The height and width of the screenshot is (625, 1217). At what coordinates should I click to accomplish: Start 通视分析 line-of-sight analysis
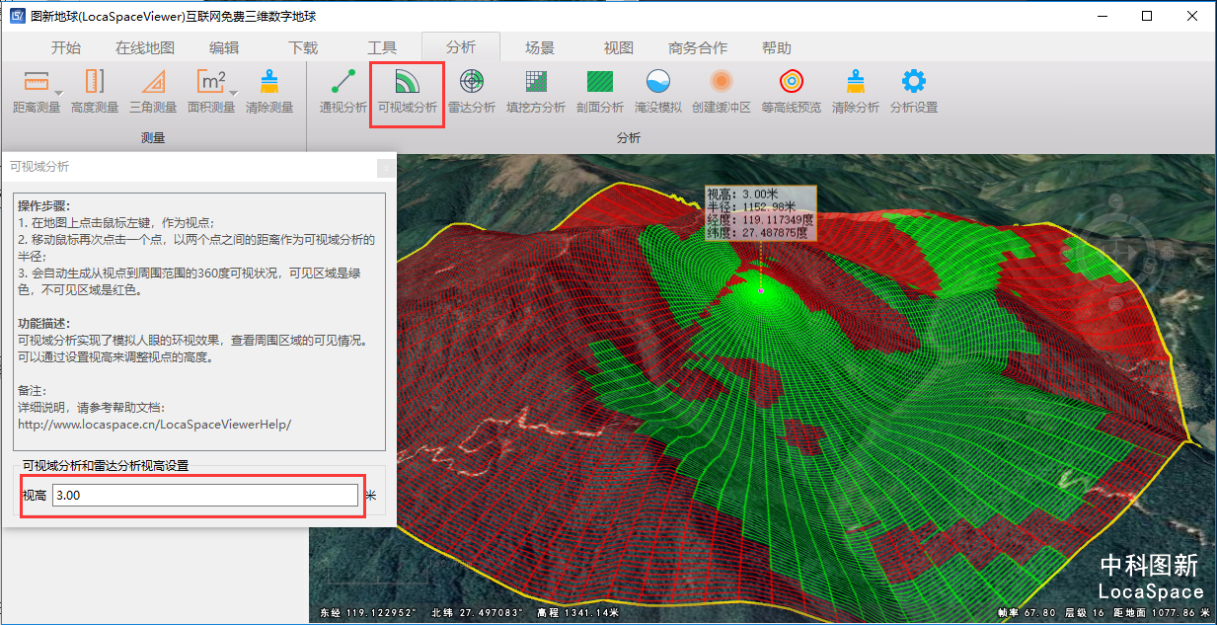(343, 91)
